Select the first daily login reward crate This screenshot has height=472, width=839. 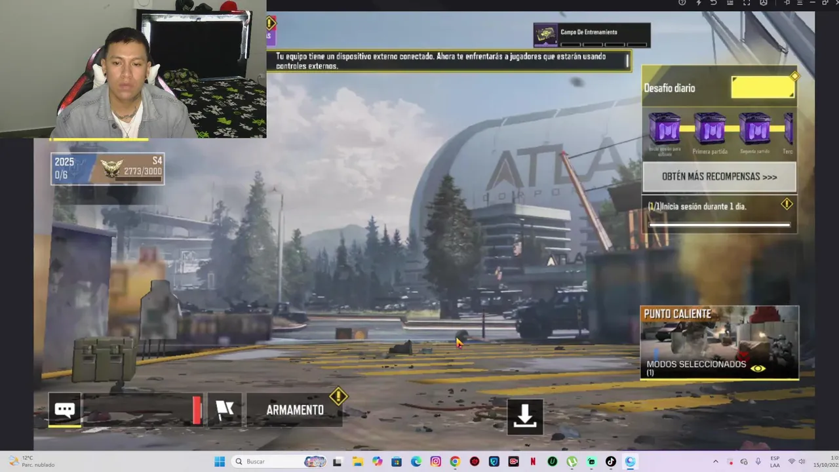(x=665, y=128)
